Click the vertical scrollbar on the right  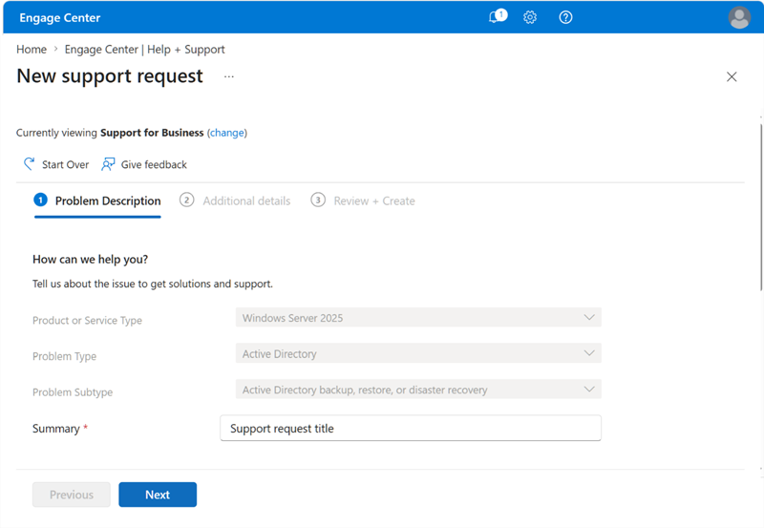[x=761, y=207]
